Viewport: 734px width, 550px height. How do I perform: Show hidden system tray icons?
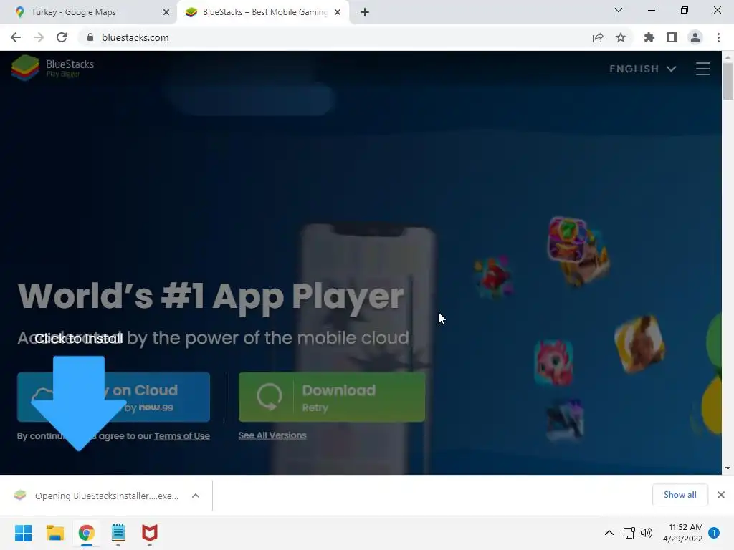pos(609,533)
